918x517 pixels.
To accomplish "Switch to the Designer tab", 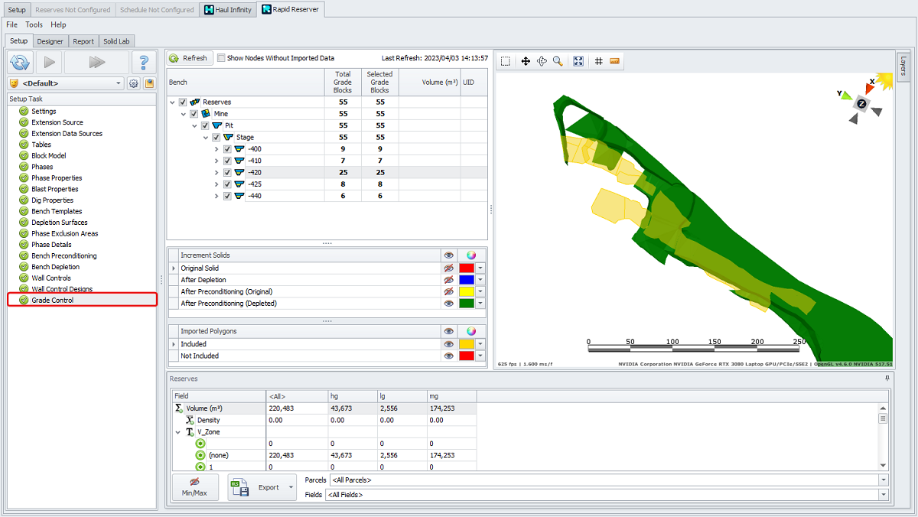I will [50, 41].
